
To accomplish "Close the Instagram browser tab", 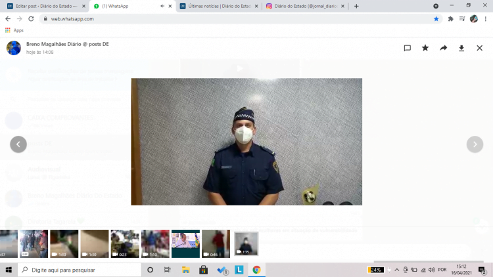I will (342, 6).
